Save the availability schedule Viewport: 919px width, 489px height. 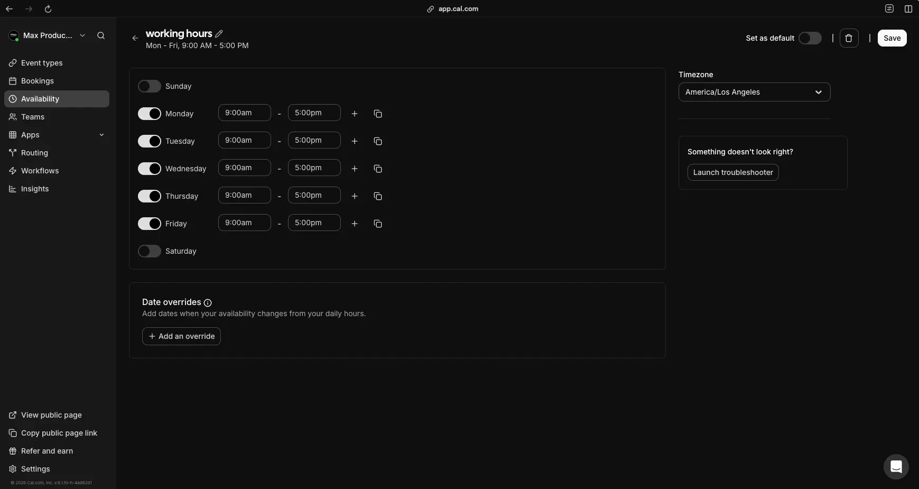892,38
